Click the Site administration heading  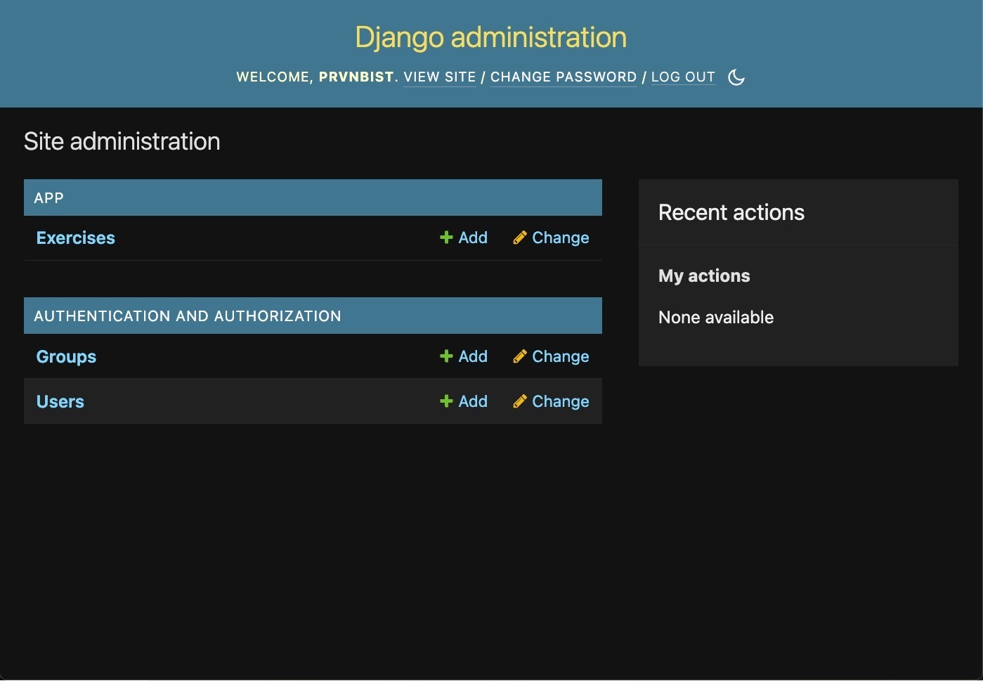point(122,141)
